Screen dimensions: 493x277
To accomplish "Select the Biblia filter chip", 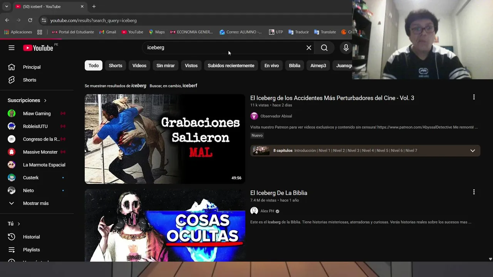I will [295, 65].
